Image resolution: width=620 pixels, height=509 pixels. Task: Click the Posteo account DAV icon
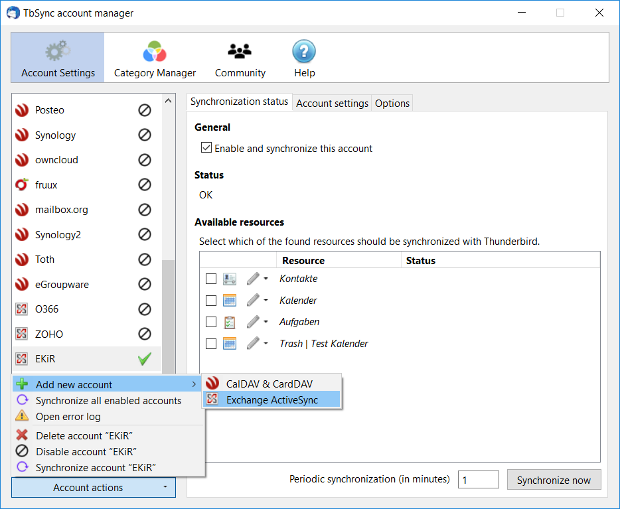[22, 110]
